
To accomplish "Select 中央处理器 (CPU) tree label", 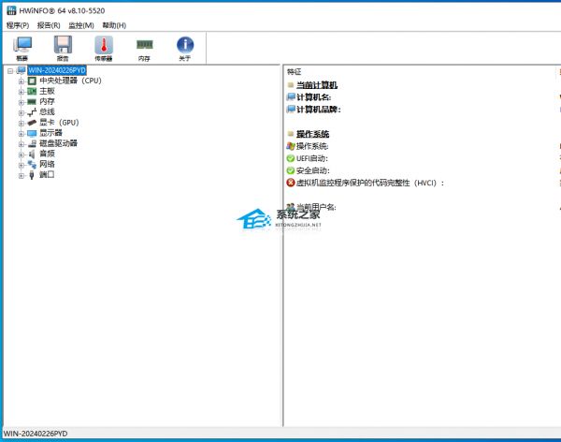I will pos(70,81).
